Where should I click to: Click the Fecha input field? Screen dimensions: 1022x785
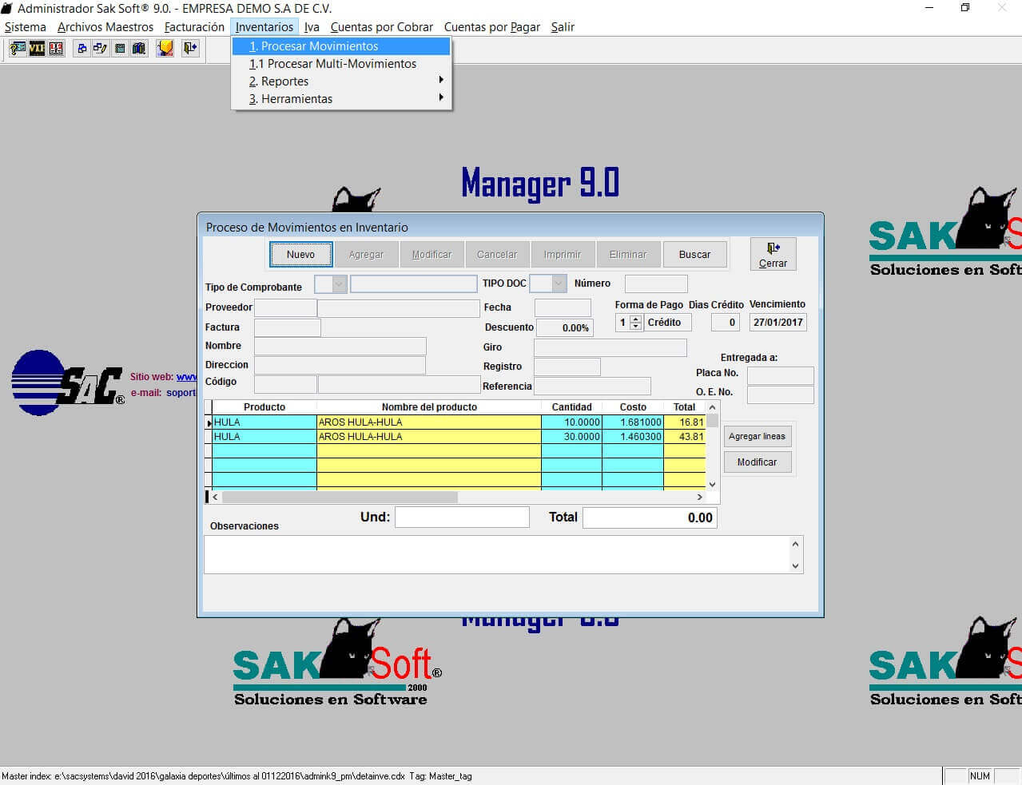pos(563,307)
